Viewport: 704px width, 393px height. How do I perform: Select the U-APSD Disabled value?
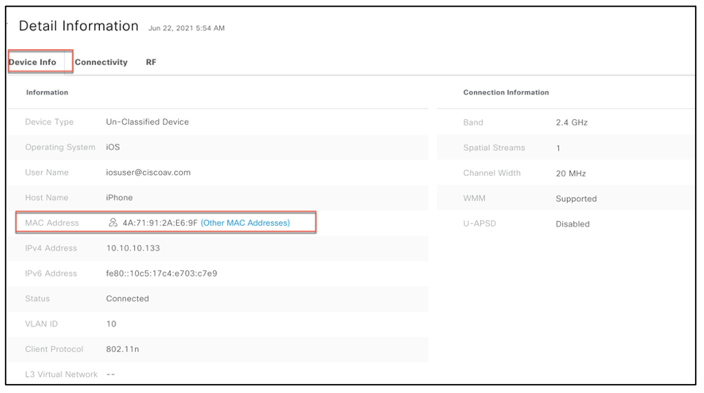[572, 225]
